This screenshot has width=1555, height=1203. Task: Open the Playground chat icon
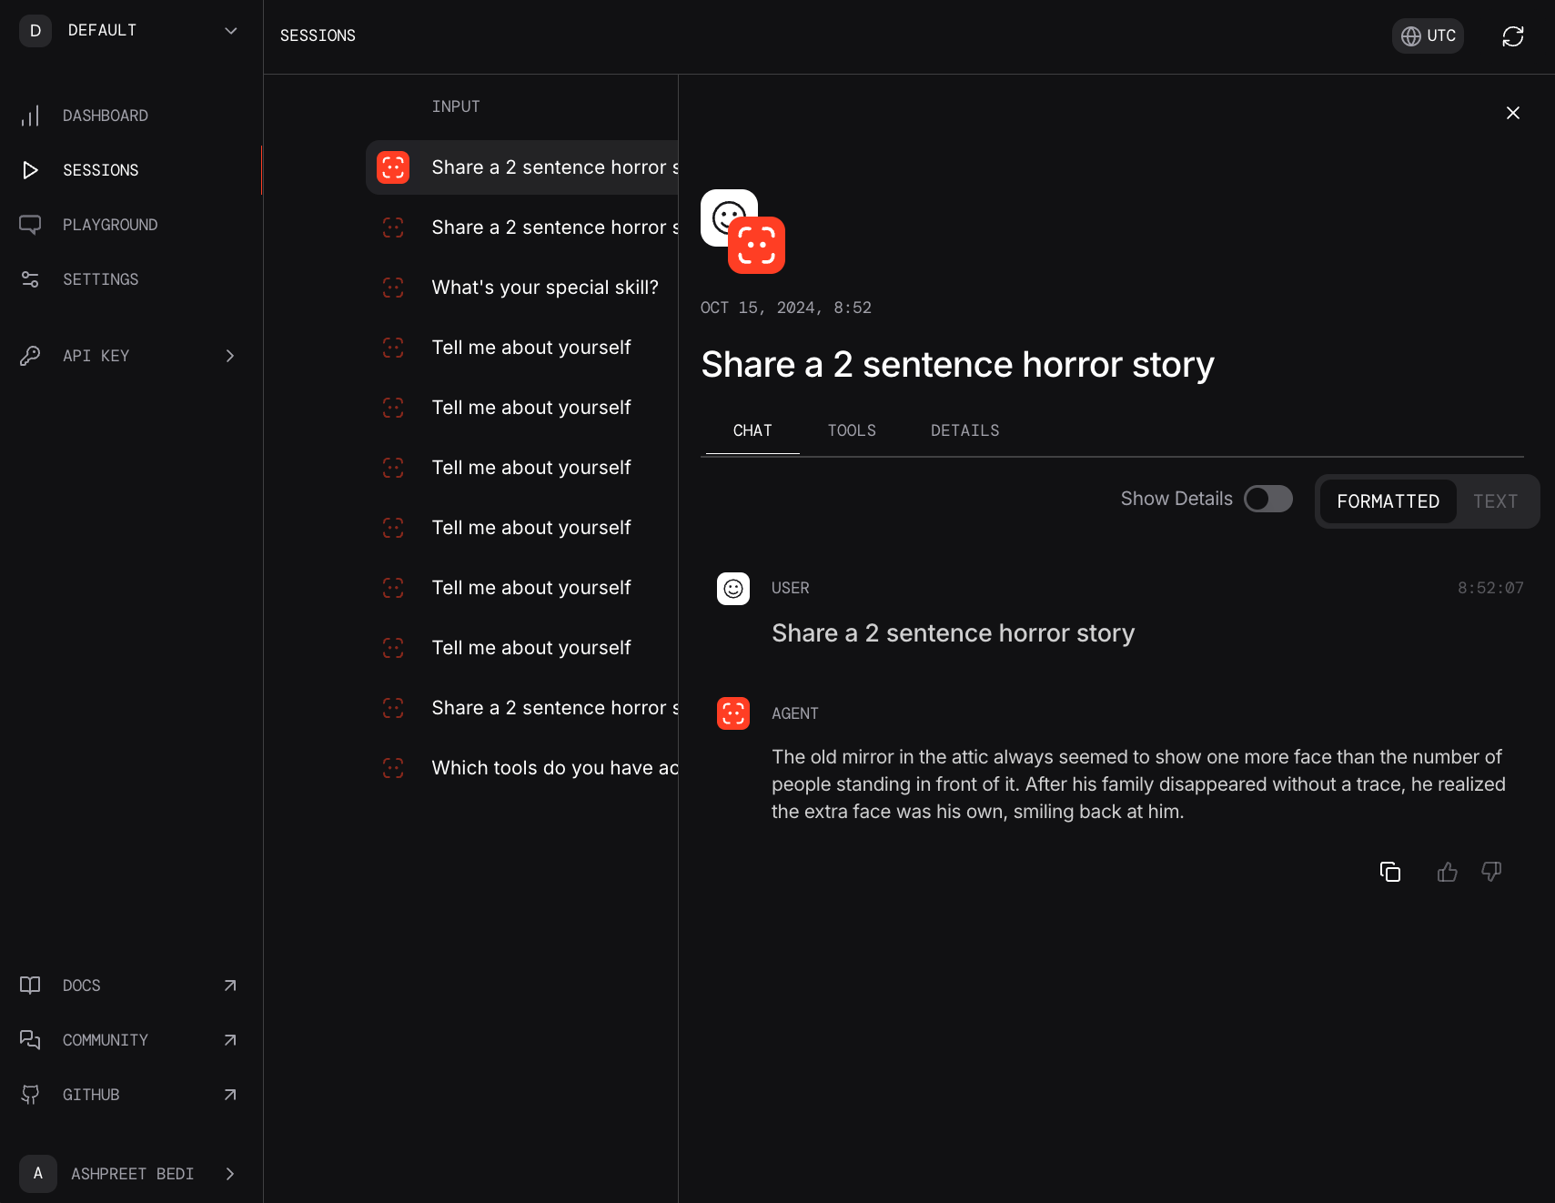[30, 225]
